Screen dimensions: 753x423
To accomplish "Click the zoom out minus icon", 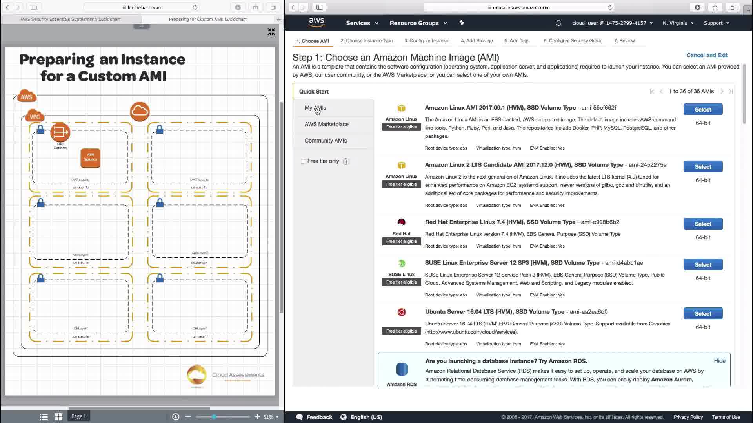I will 188,417.
